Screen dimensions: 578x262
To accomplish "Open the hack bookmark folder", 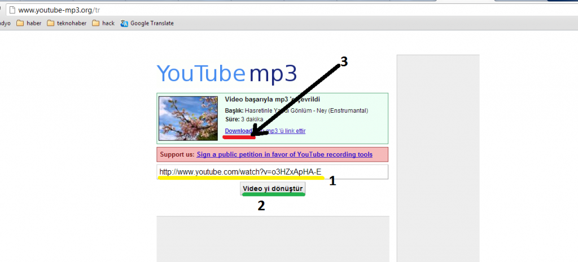I will point(104,23).
